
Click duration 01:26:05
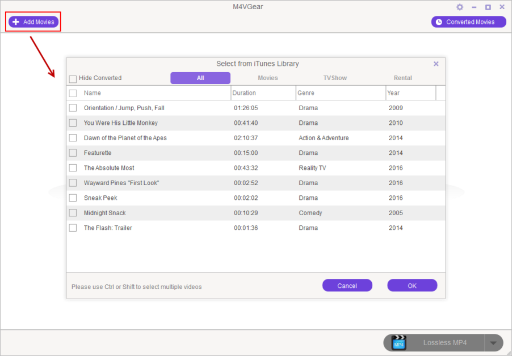(246, 108)
